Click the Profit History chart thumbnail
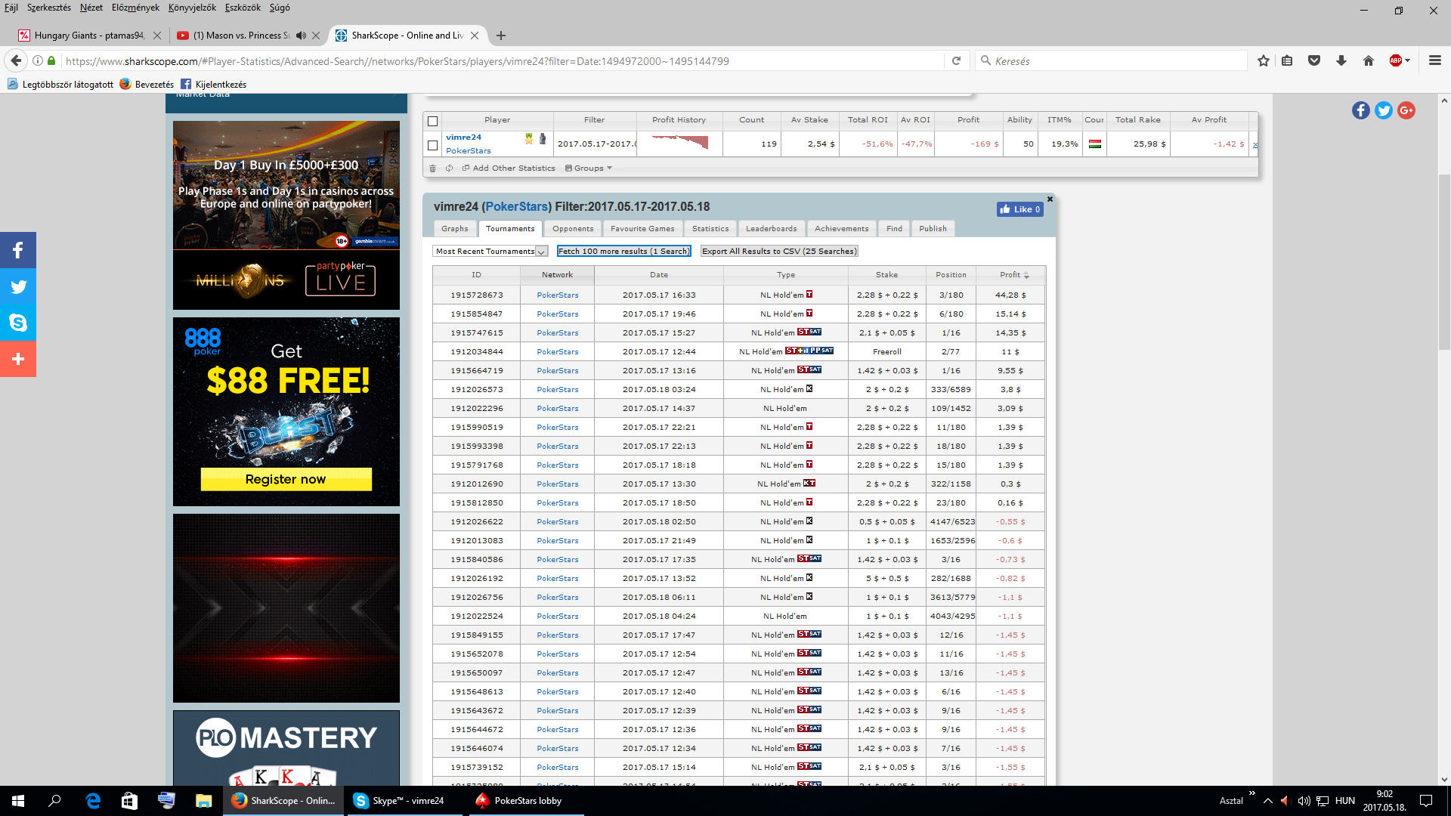Viewport: 1451px width, 816px height. point(679,144)
